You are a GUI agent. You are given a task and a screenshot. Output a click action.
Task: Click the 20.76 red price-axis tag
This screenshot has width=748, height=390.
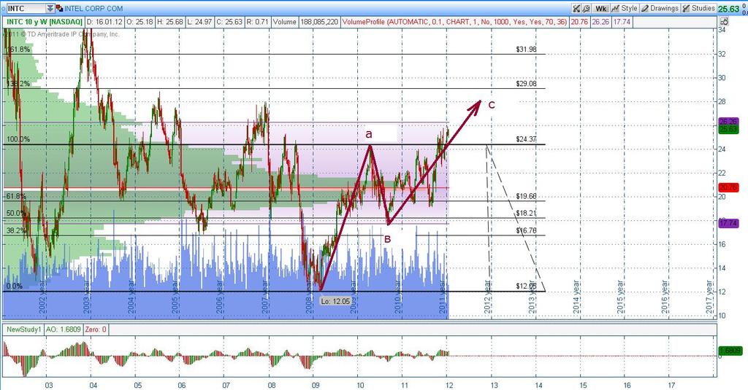(728, 187)
